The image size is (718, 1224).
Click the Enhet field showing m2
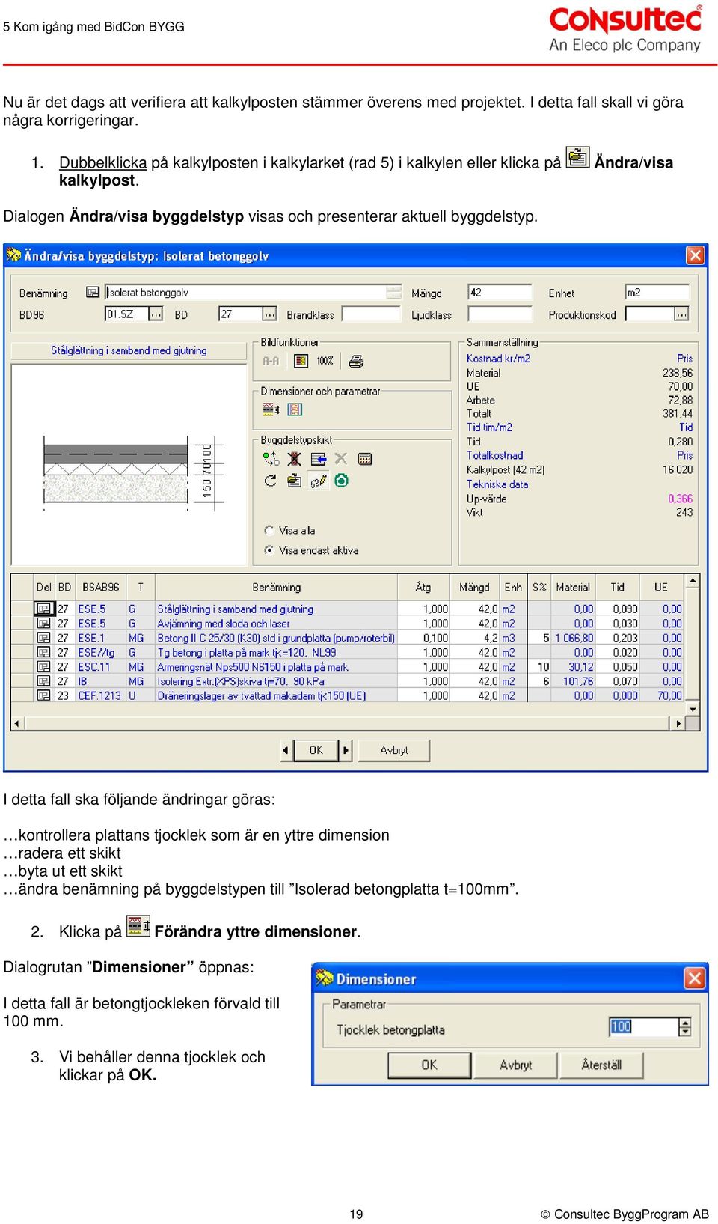click(x=657, y=293)
